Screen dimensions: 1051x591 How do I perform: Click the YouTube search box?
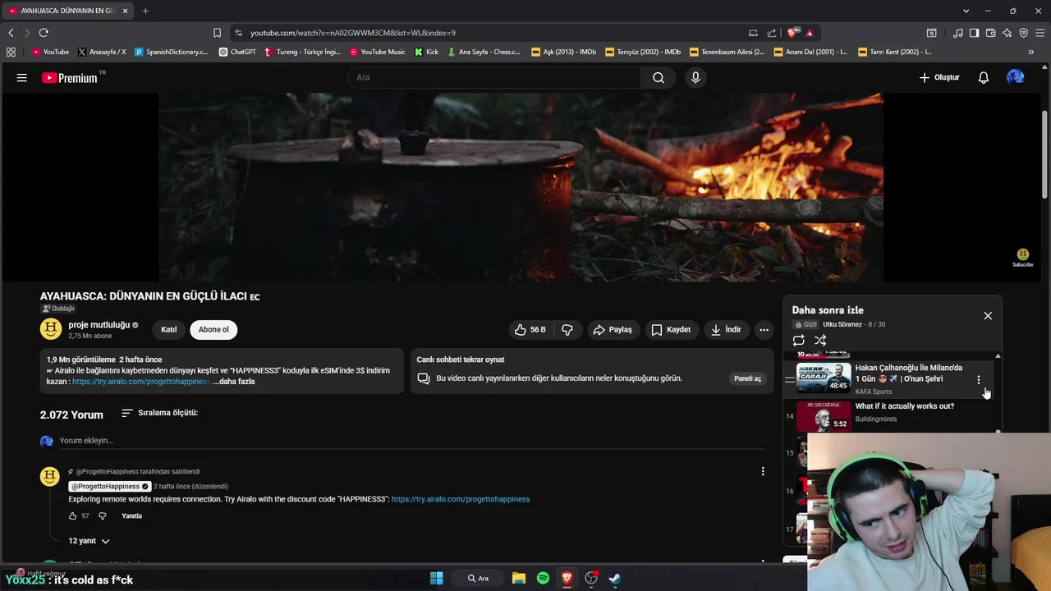pos(494,77)
